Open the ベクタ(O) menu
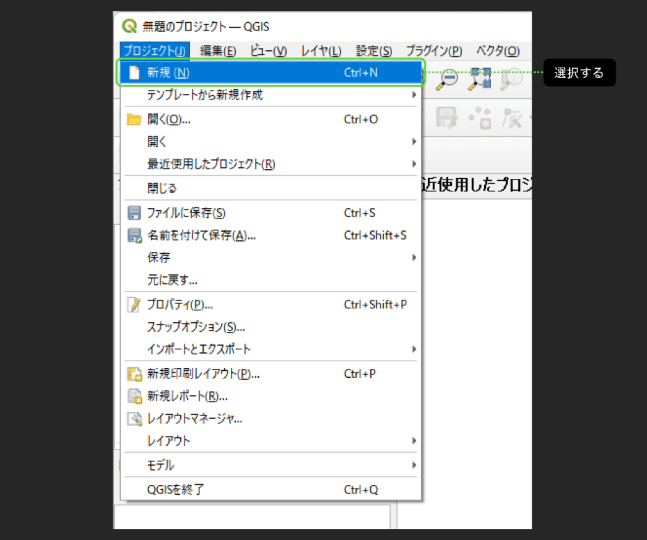 click(498, 51)
